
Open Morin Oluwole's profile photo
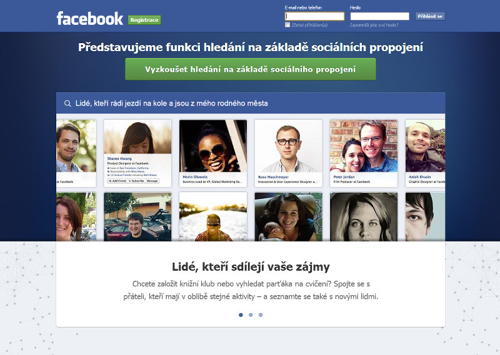point(213,146)
